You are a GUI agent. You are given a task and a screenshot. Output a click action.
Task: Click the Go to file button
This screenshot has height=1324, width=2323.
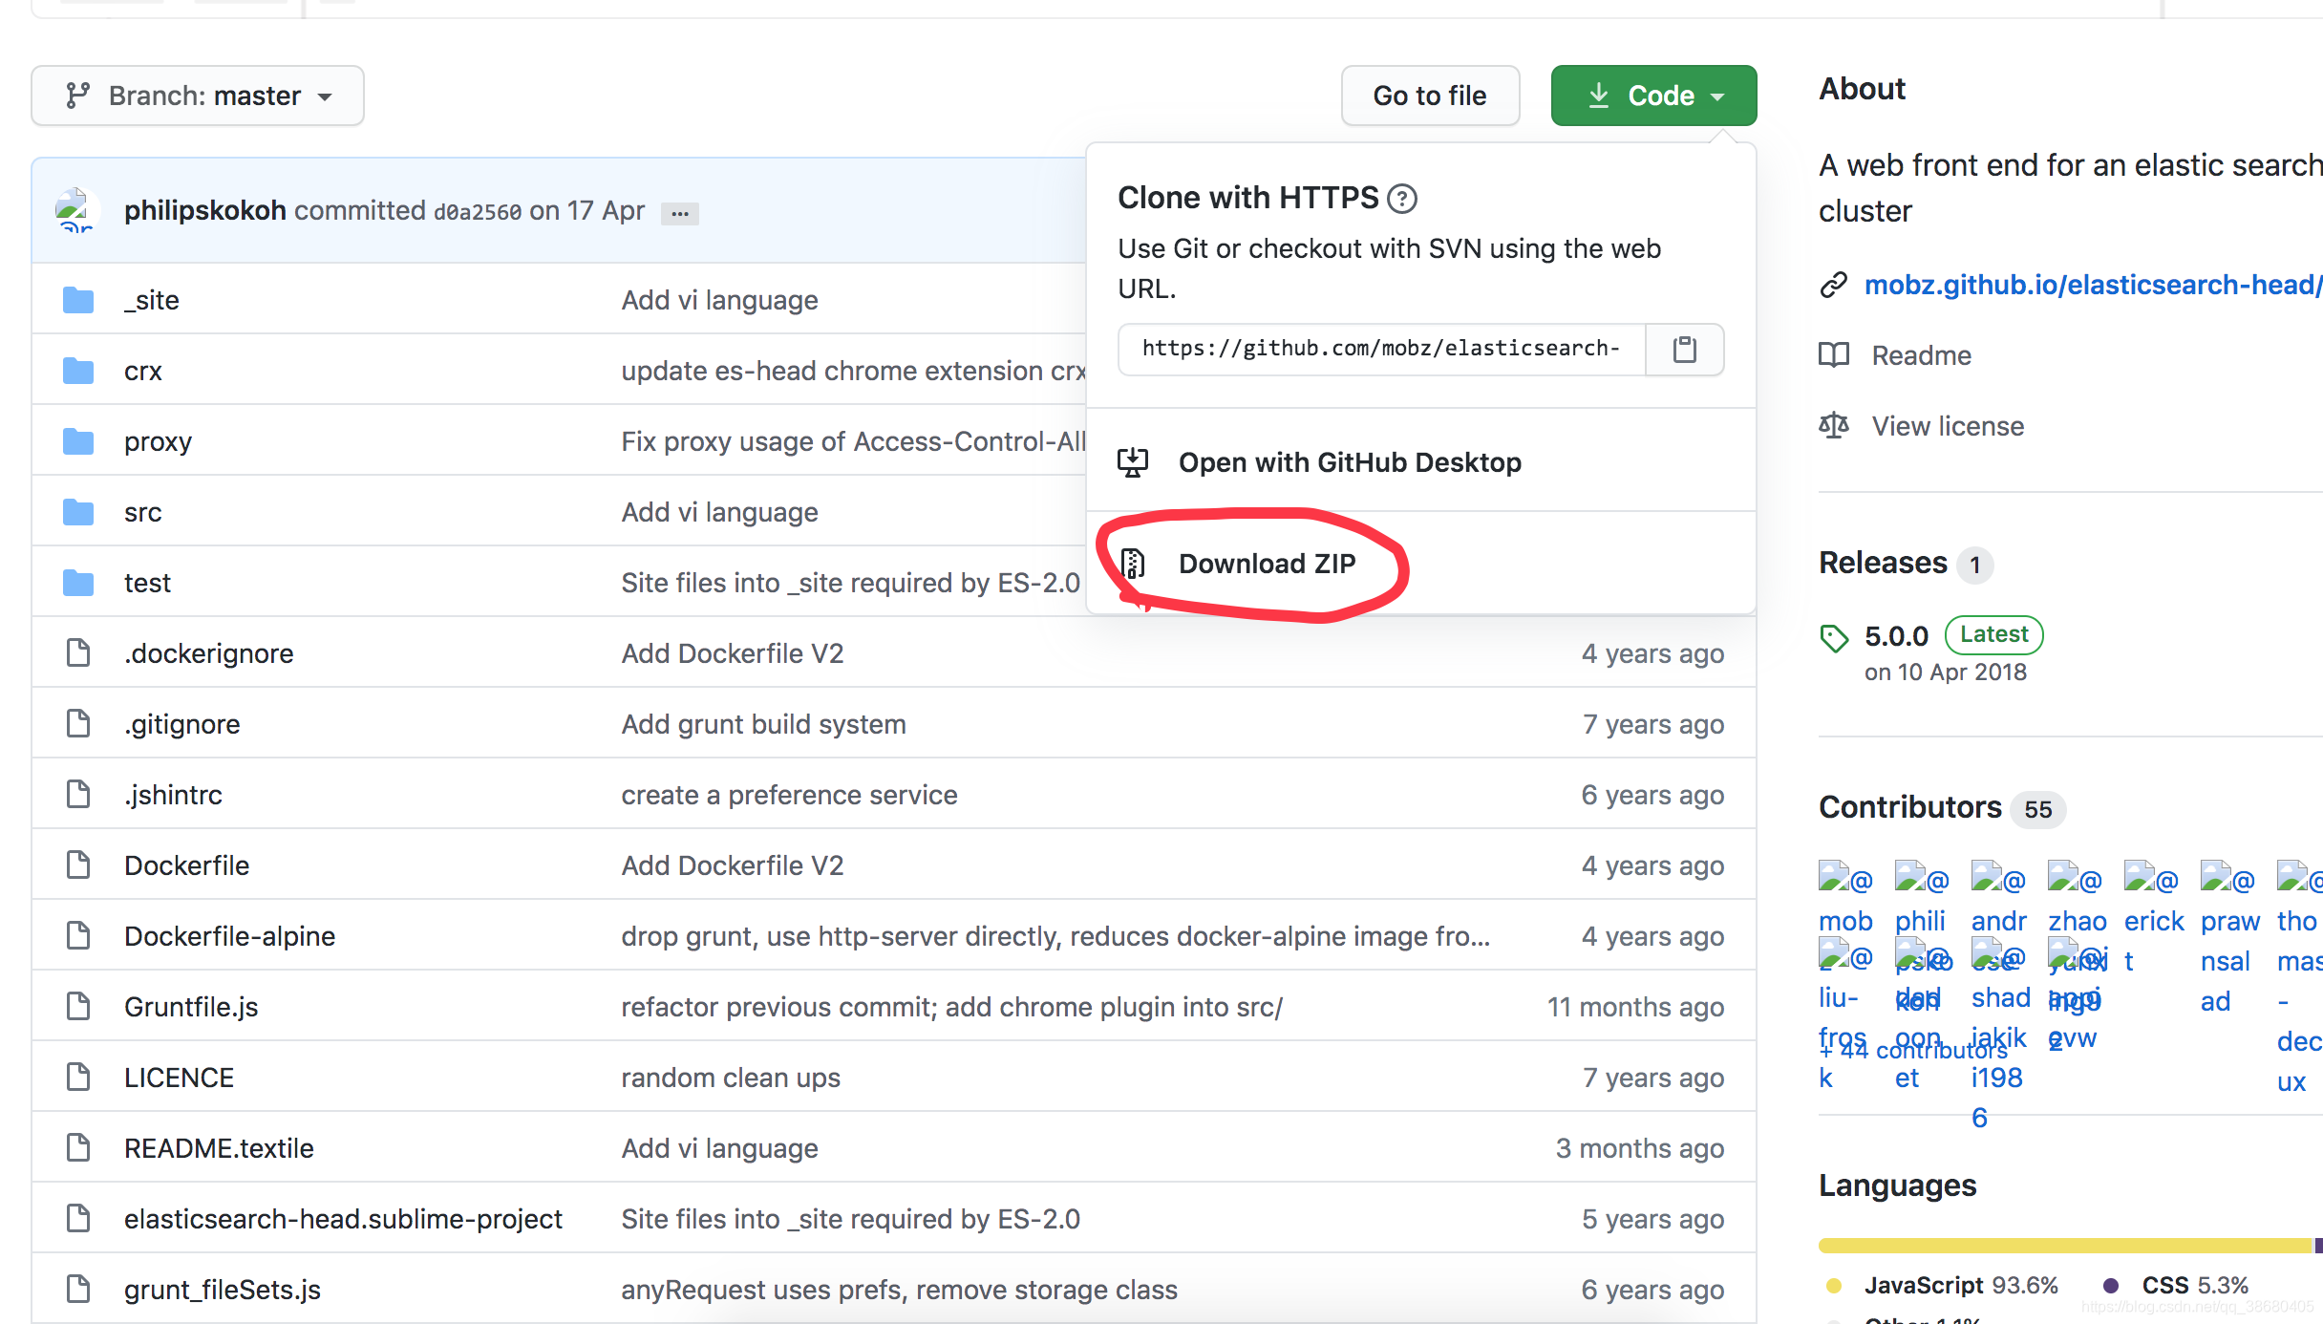coord(1430,95)
